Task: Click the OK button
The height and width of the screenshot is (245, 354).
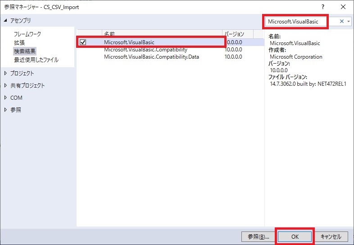Action: click(x=295, y=236)
